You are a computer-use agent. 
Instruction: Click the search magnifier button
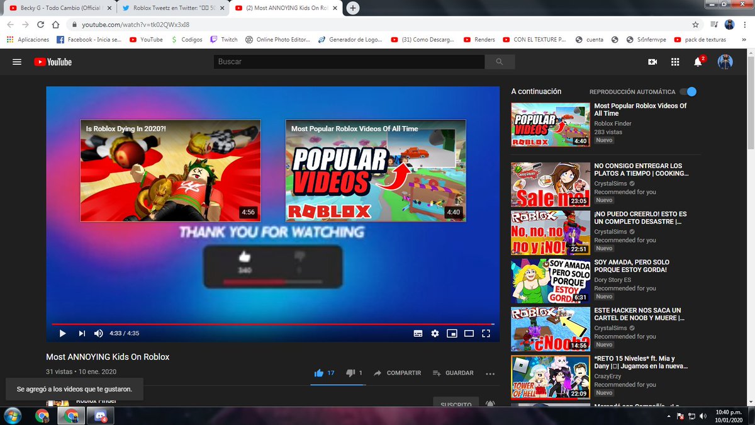coord(500,62)
